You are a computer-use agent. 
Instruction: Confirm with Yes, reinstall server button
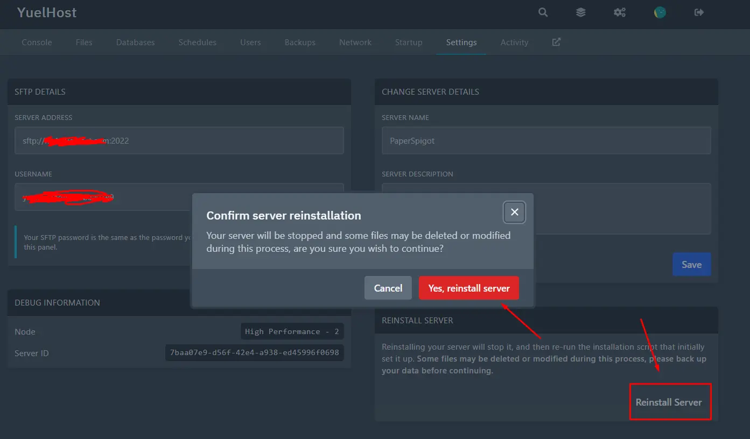pyautogui.click(x=468, y=288)
